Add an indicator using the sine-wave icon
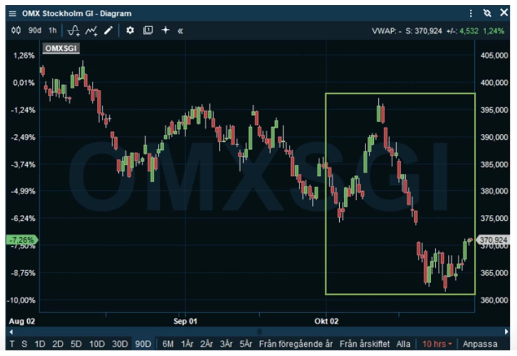This screenshot has width=517, height=356. click(73, 30)
